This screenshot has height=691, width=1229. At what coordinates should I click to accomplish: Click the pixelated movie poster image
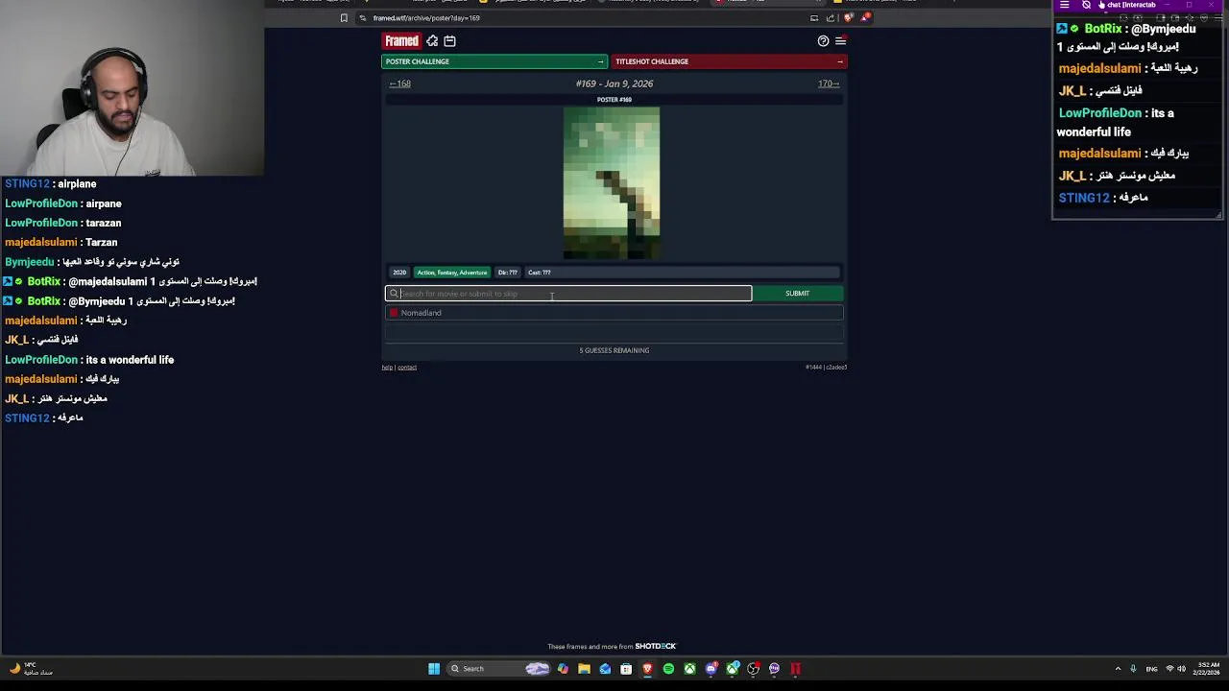[x=612, y=182]
